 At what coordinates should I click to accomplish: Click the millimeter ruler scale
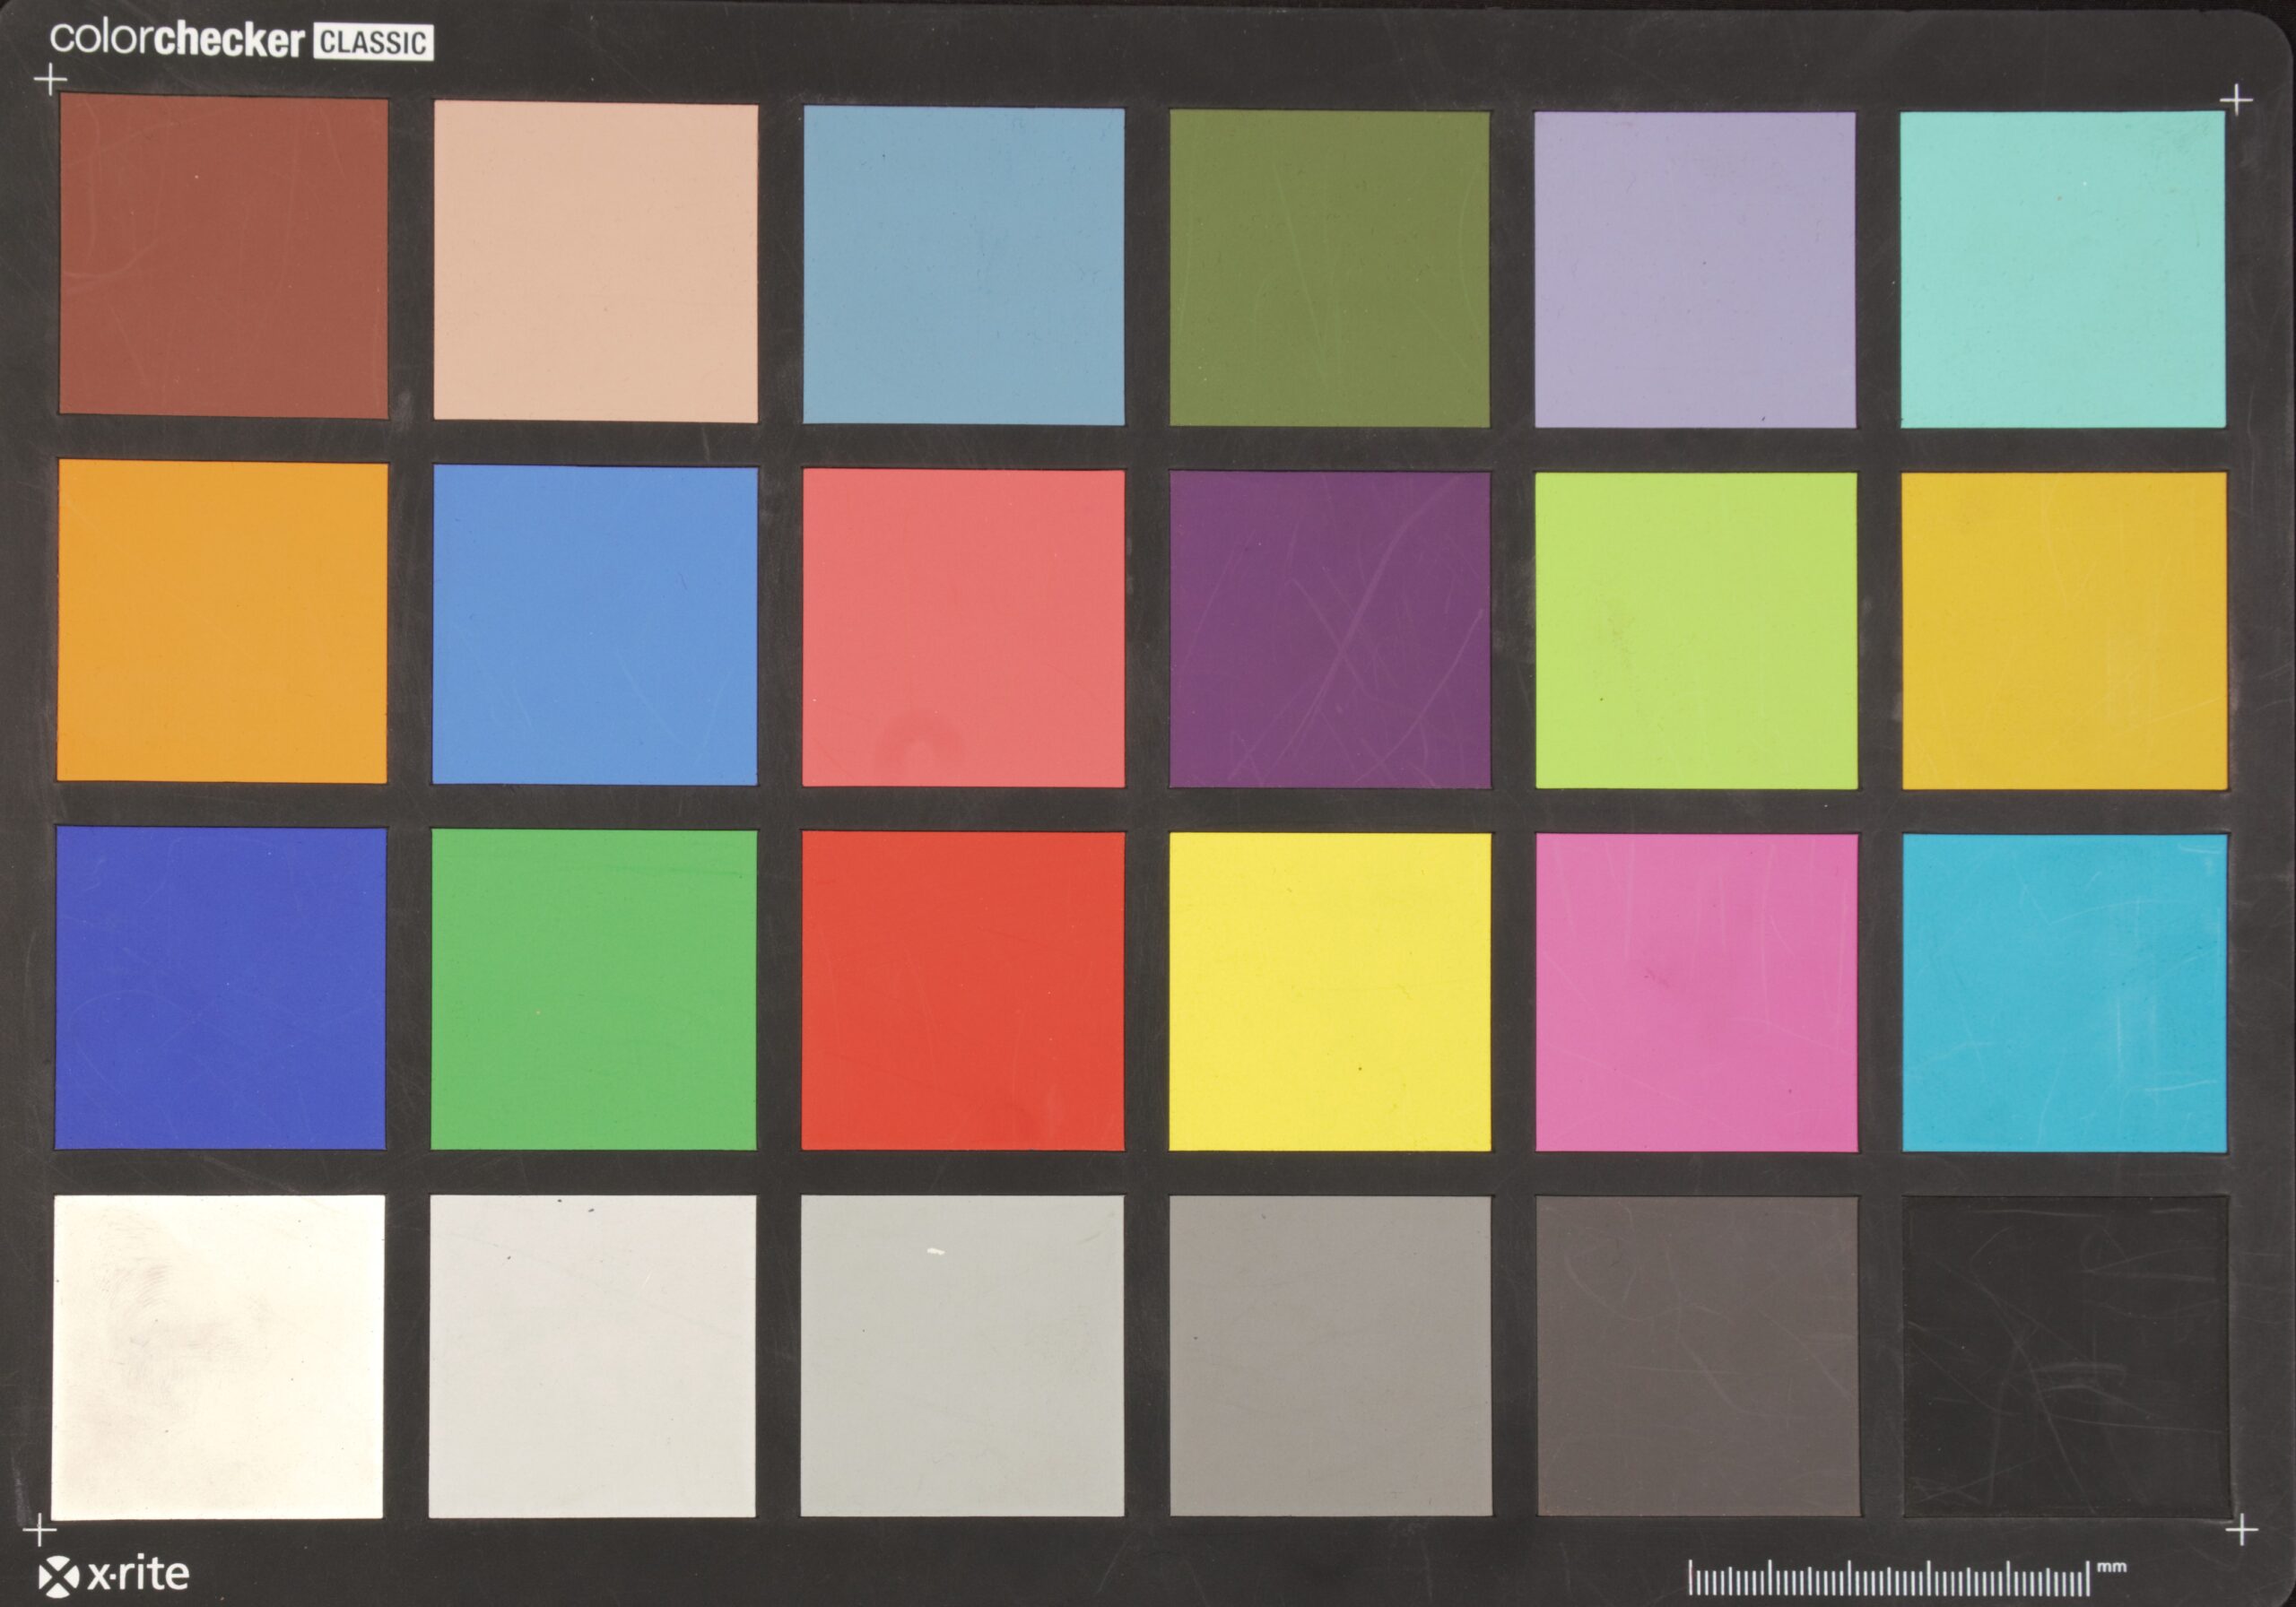pyautogui.click(x=1888, y=1579)
